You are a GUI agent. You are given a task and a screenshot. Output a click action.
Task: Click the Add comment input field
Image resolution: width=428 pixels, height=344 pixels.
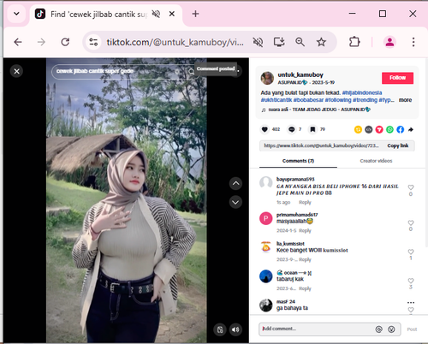pos(317,329)
